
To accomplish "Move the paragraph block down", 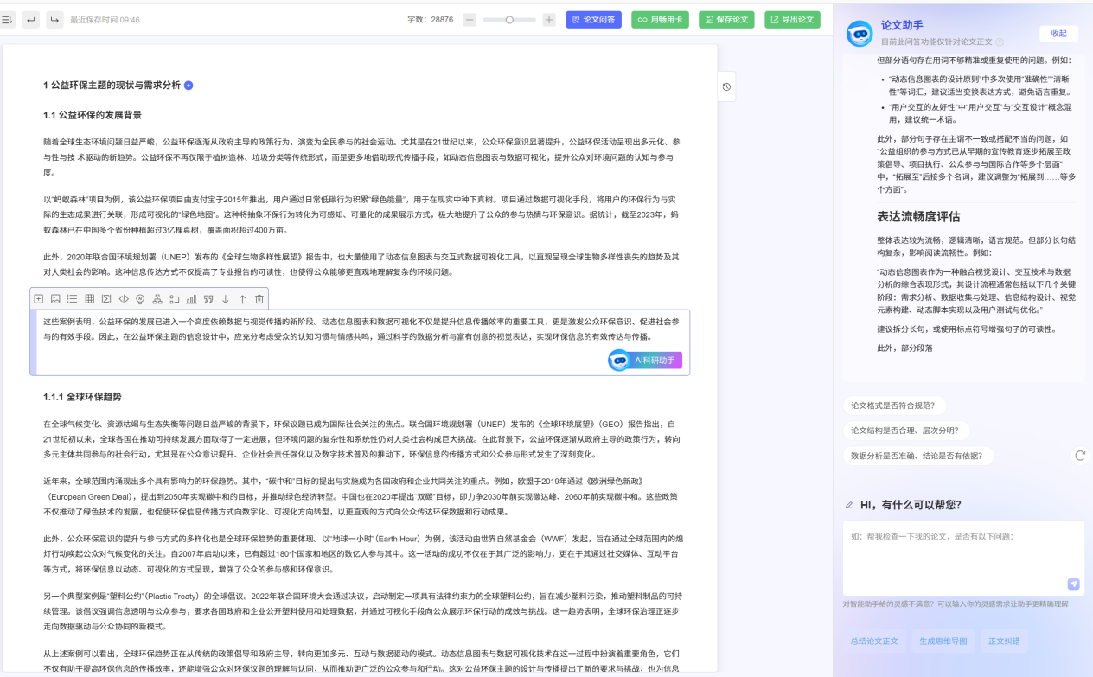I will pos(225,299).
